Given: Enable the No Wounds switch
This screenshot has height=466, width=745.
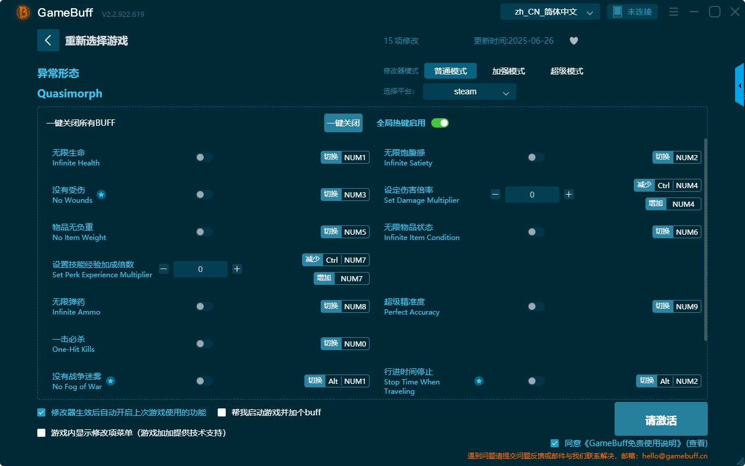Looking at the screenshot, I should [x=204, y=195].
